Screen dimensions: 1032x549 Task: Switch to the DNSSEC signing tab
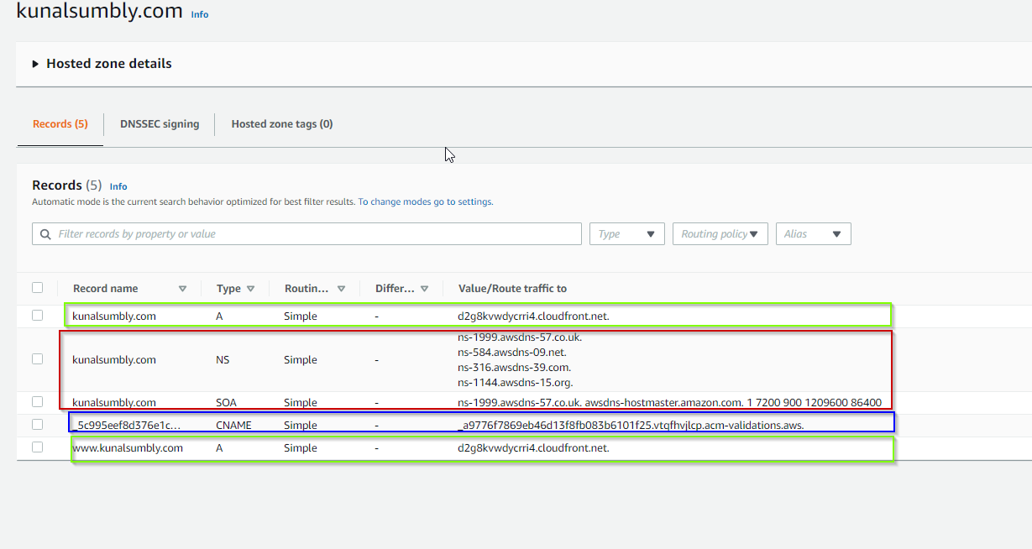pyautogui.click(x=160, y=124)
